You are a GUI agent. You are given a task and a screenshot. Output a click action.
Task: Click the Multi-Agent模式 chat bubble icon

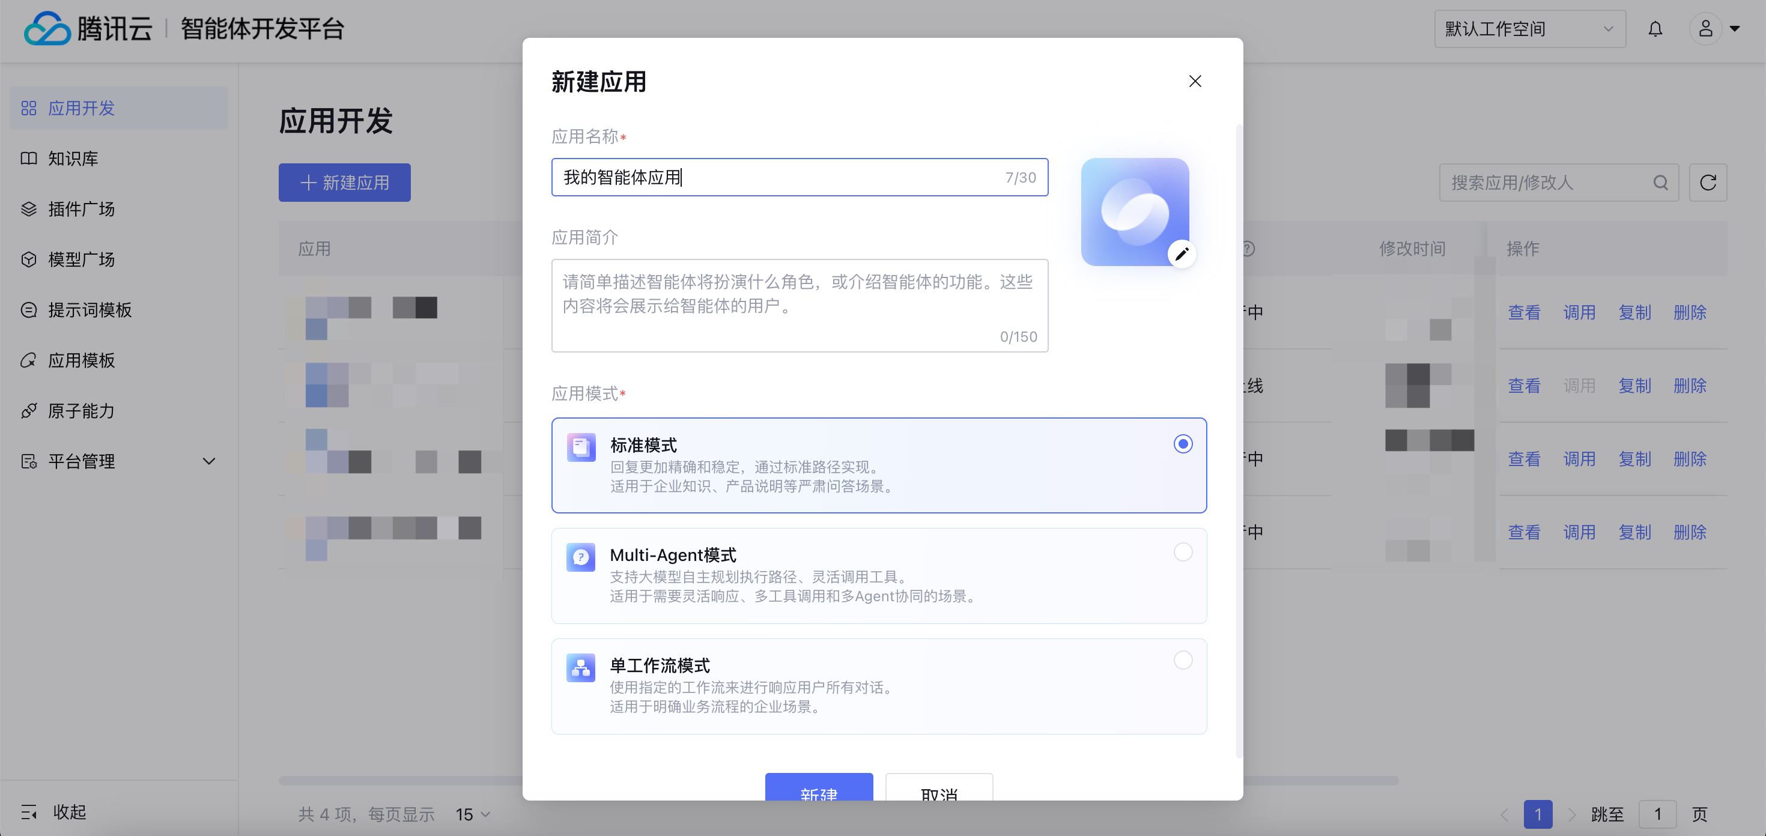pyautogui.click(x=580, y=557)
